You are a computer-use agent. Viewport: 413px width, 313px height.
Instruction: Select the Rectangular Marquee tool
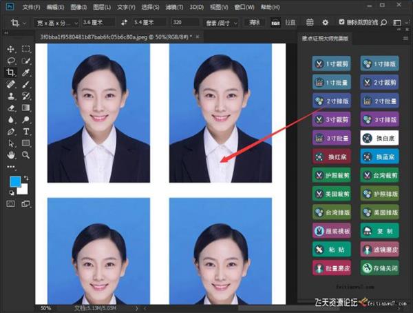point(26,49)
